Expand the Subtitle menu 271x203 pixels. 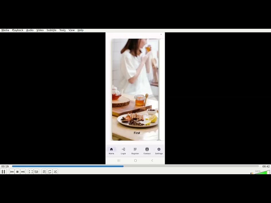point(51,30)
